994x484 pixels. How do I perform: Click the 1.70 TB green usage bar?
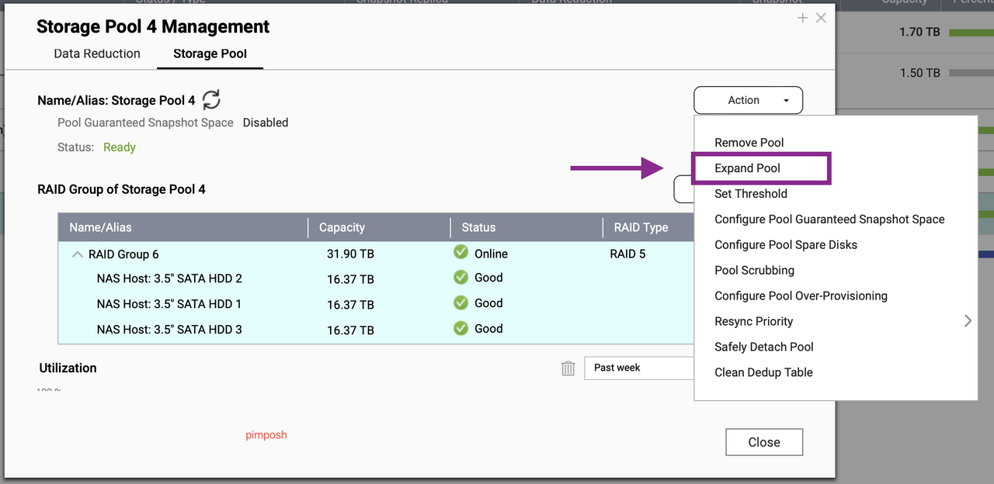[x=971, y=33]
